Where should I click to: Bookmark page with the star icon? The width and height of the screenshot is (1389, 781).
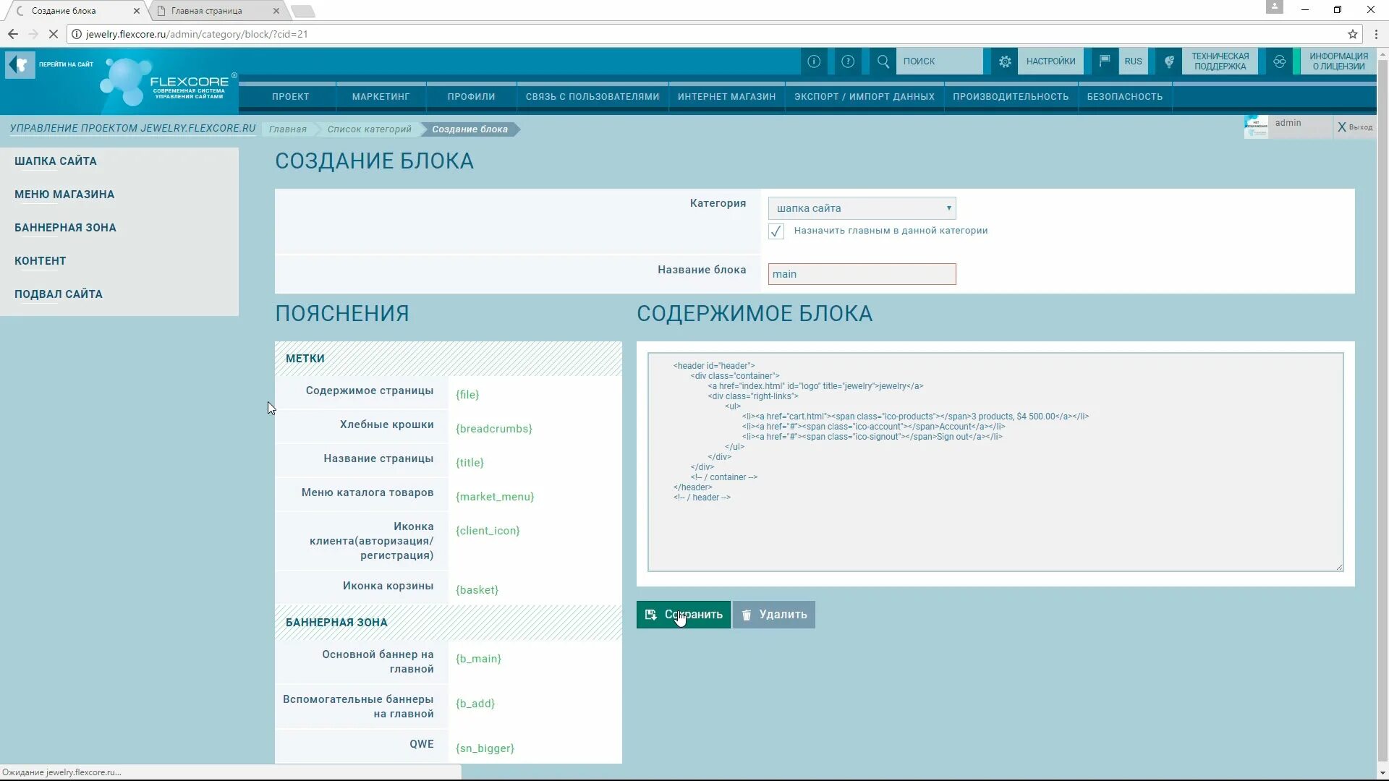point(1352,34)
